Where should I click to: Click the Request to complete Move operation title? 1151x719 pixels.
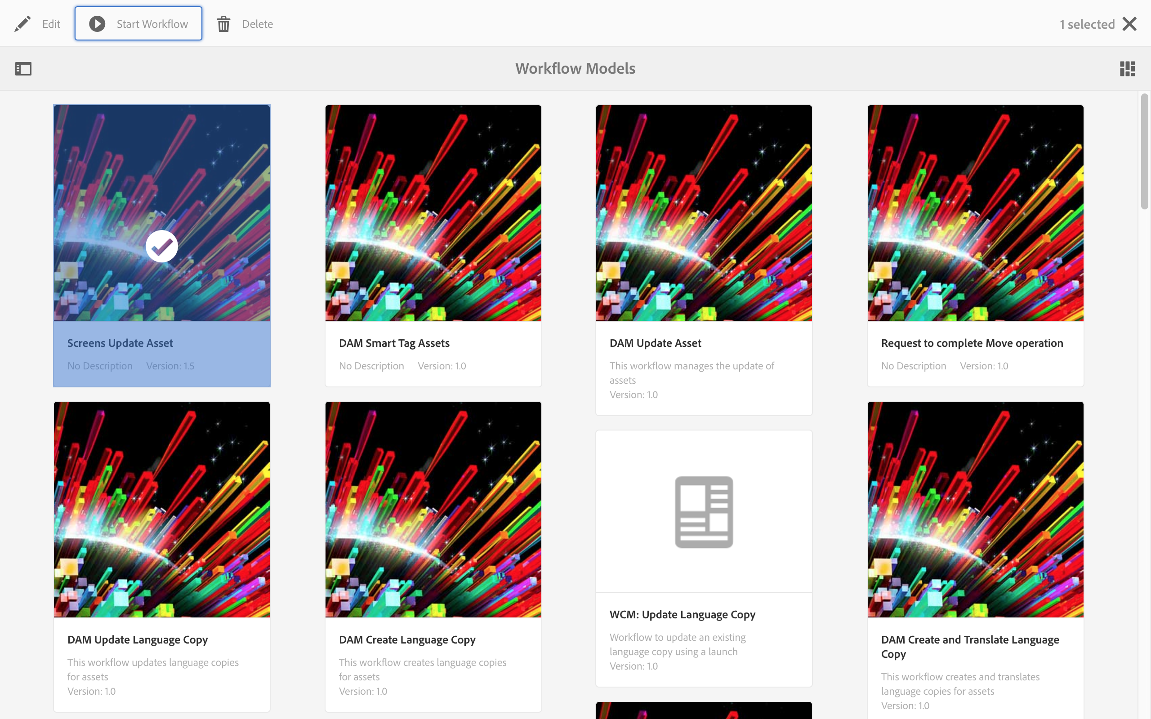[972, 343]
